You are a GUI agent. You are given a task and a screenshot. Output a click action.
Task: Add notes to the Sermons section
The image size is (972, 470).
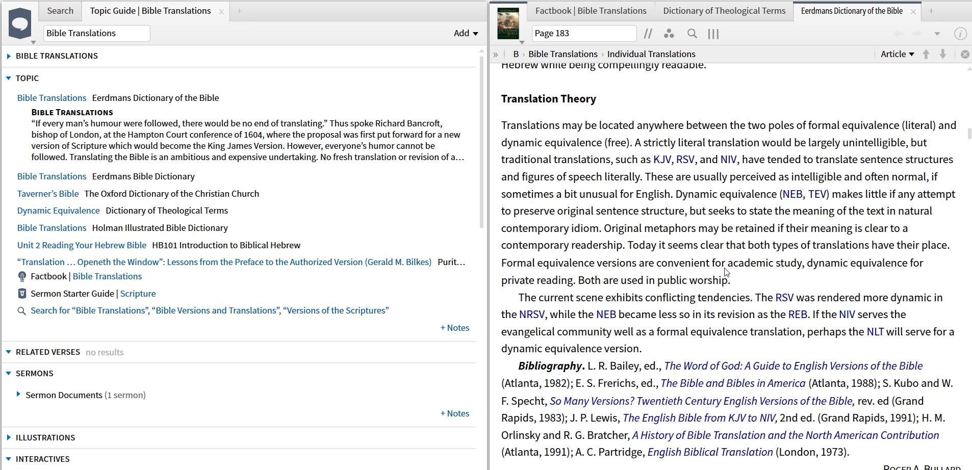[x=455, y=413]
